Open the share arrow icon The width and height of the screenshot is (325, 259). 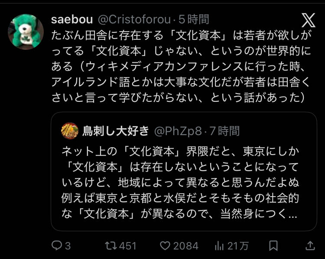310,246
